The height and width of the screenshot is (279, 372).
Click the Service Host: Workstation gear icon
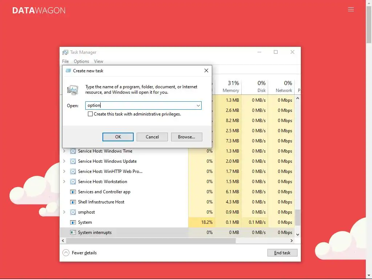(73, 182)
